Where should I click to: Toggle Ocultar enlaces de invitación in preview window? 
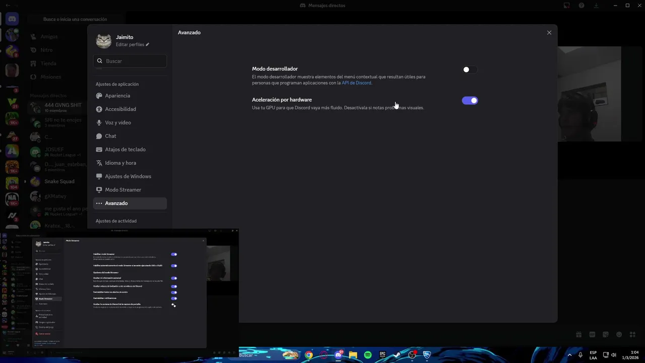pos(174,286)
